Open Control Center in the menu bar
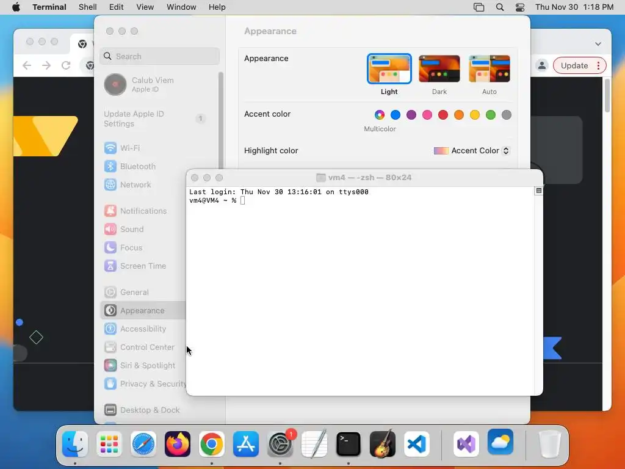Screen dimensions: 625x469 coord(520,7)
